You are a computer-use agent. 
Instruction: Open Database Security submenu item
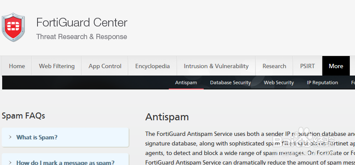(230, 83)
